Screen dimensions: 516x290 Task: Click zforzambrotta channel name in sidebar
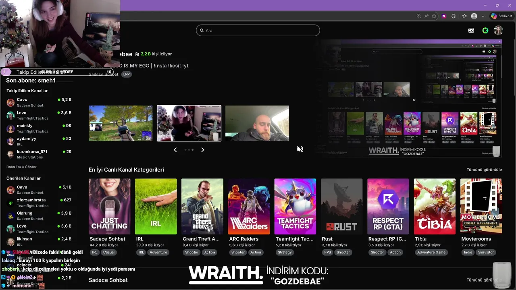31,200
